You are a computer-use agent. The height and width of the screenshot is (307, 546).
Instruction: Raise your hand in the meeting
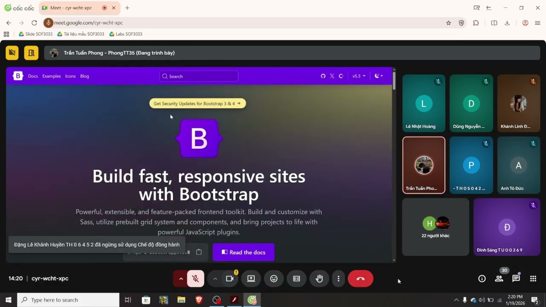pyautogui.click(x=319, y=278)
